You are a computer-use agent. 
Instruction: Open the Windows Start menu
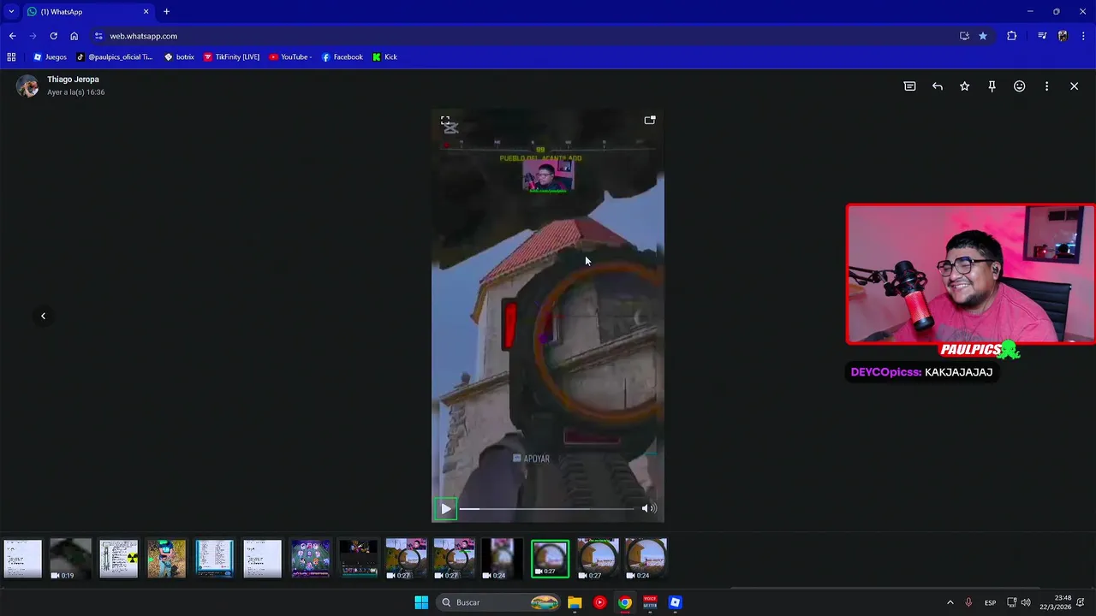pyautogui.click(x=421, y=602)
